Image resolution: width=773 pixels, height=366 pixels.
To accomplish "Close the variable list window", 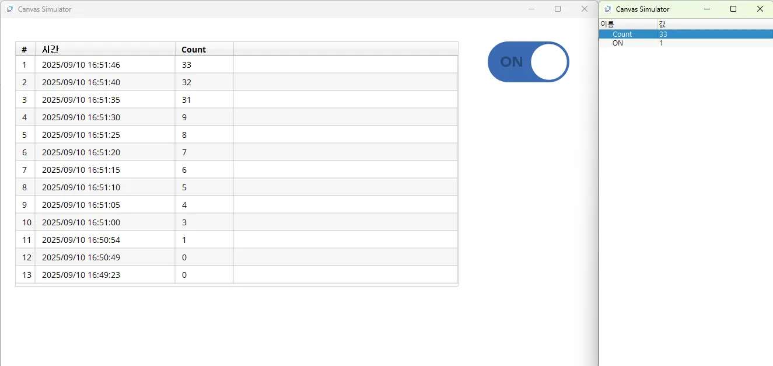I will [760, 9].
